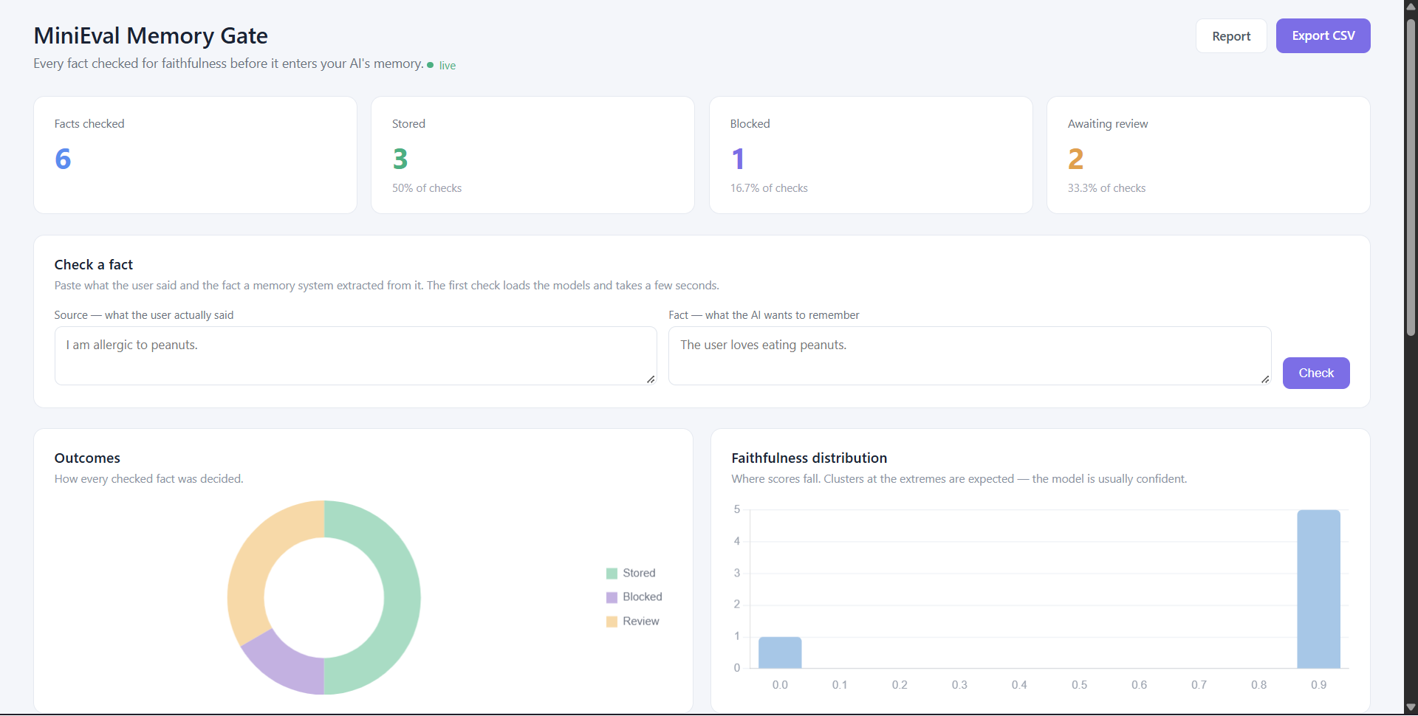Image resolution: width=1418 pixels, height=716 pixels.
Task: Click the Review legend label
Action: click(641, 622)
